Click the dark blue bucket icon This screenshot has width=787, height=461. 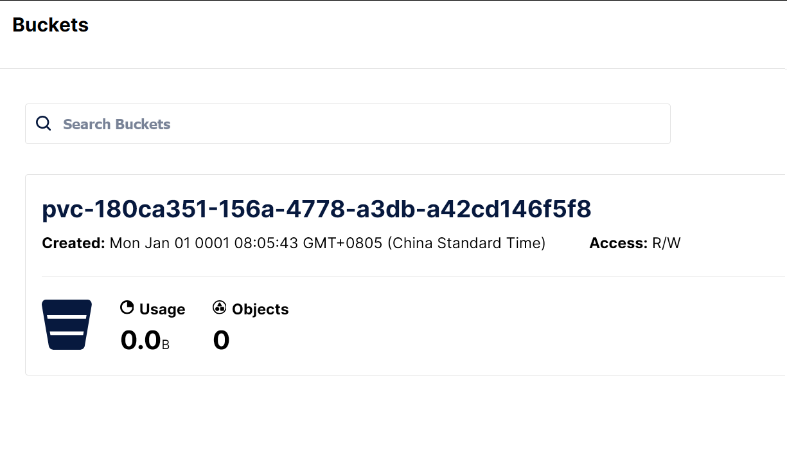pos(67,325)
